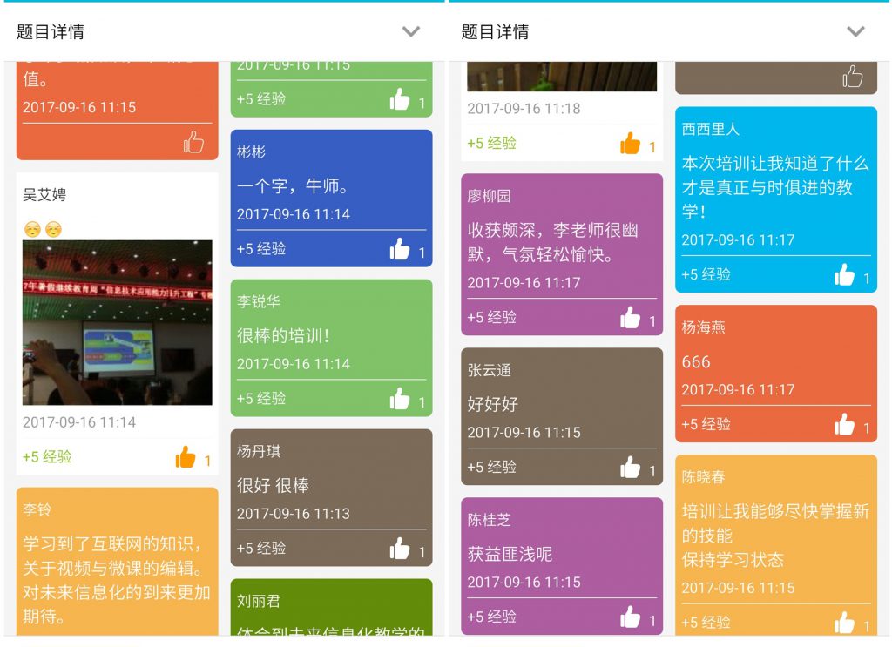
Task: Click thumbs-up on 张云通's 好好好 comment
Action: 630,468
